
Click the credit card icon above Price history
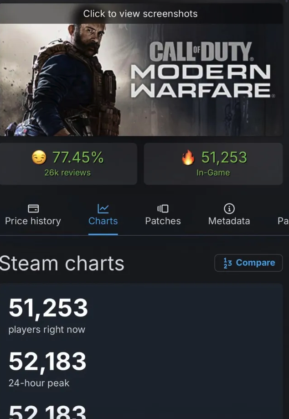33,207
